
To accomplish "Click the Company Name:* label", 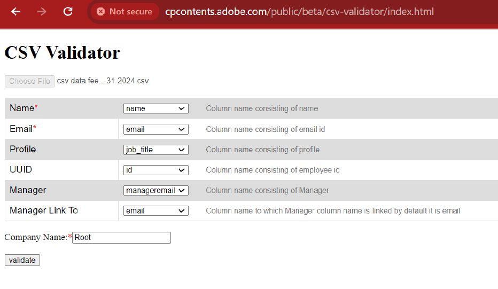I will (38, 237).
